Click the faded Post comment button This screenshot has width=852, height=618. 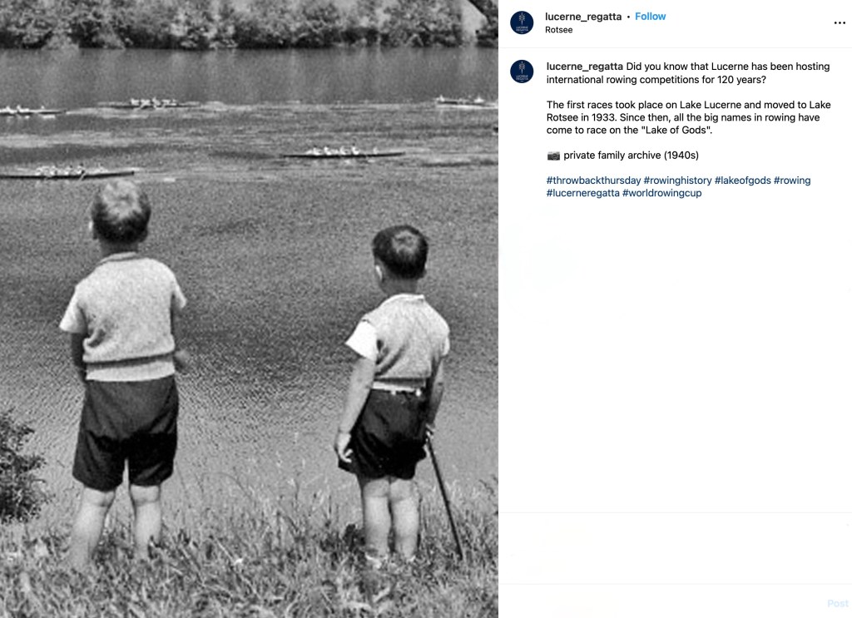pyautogui.click(x=837, y=603)
